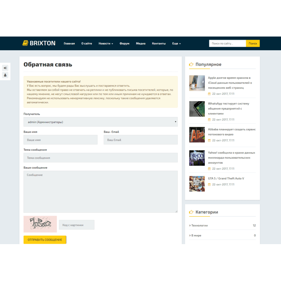Click the Ваше имя input field

click(x=60, y=140)
